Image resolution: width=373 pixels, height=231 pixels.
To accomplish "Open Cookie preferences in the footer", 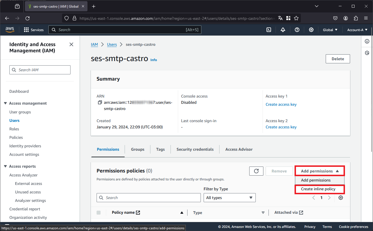I will click(353, 227).
